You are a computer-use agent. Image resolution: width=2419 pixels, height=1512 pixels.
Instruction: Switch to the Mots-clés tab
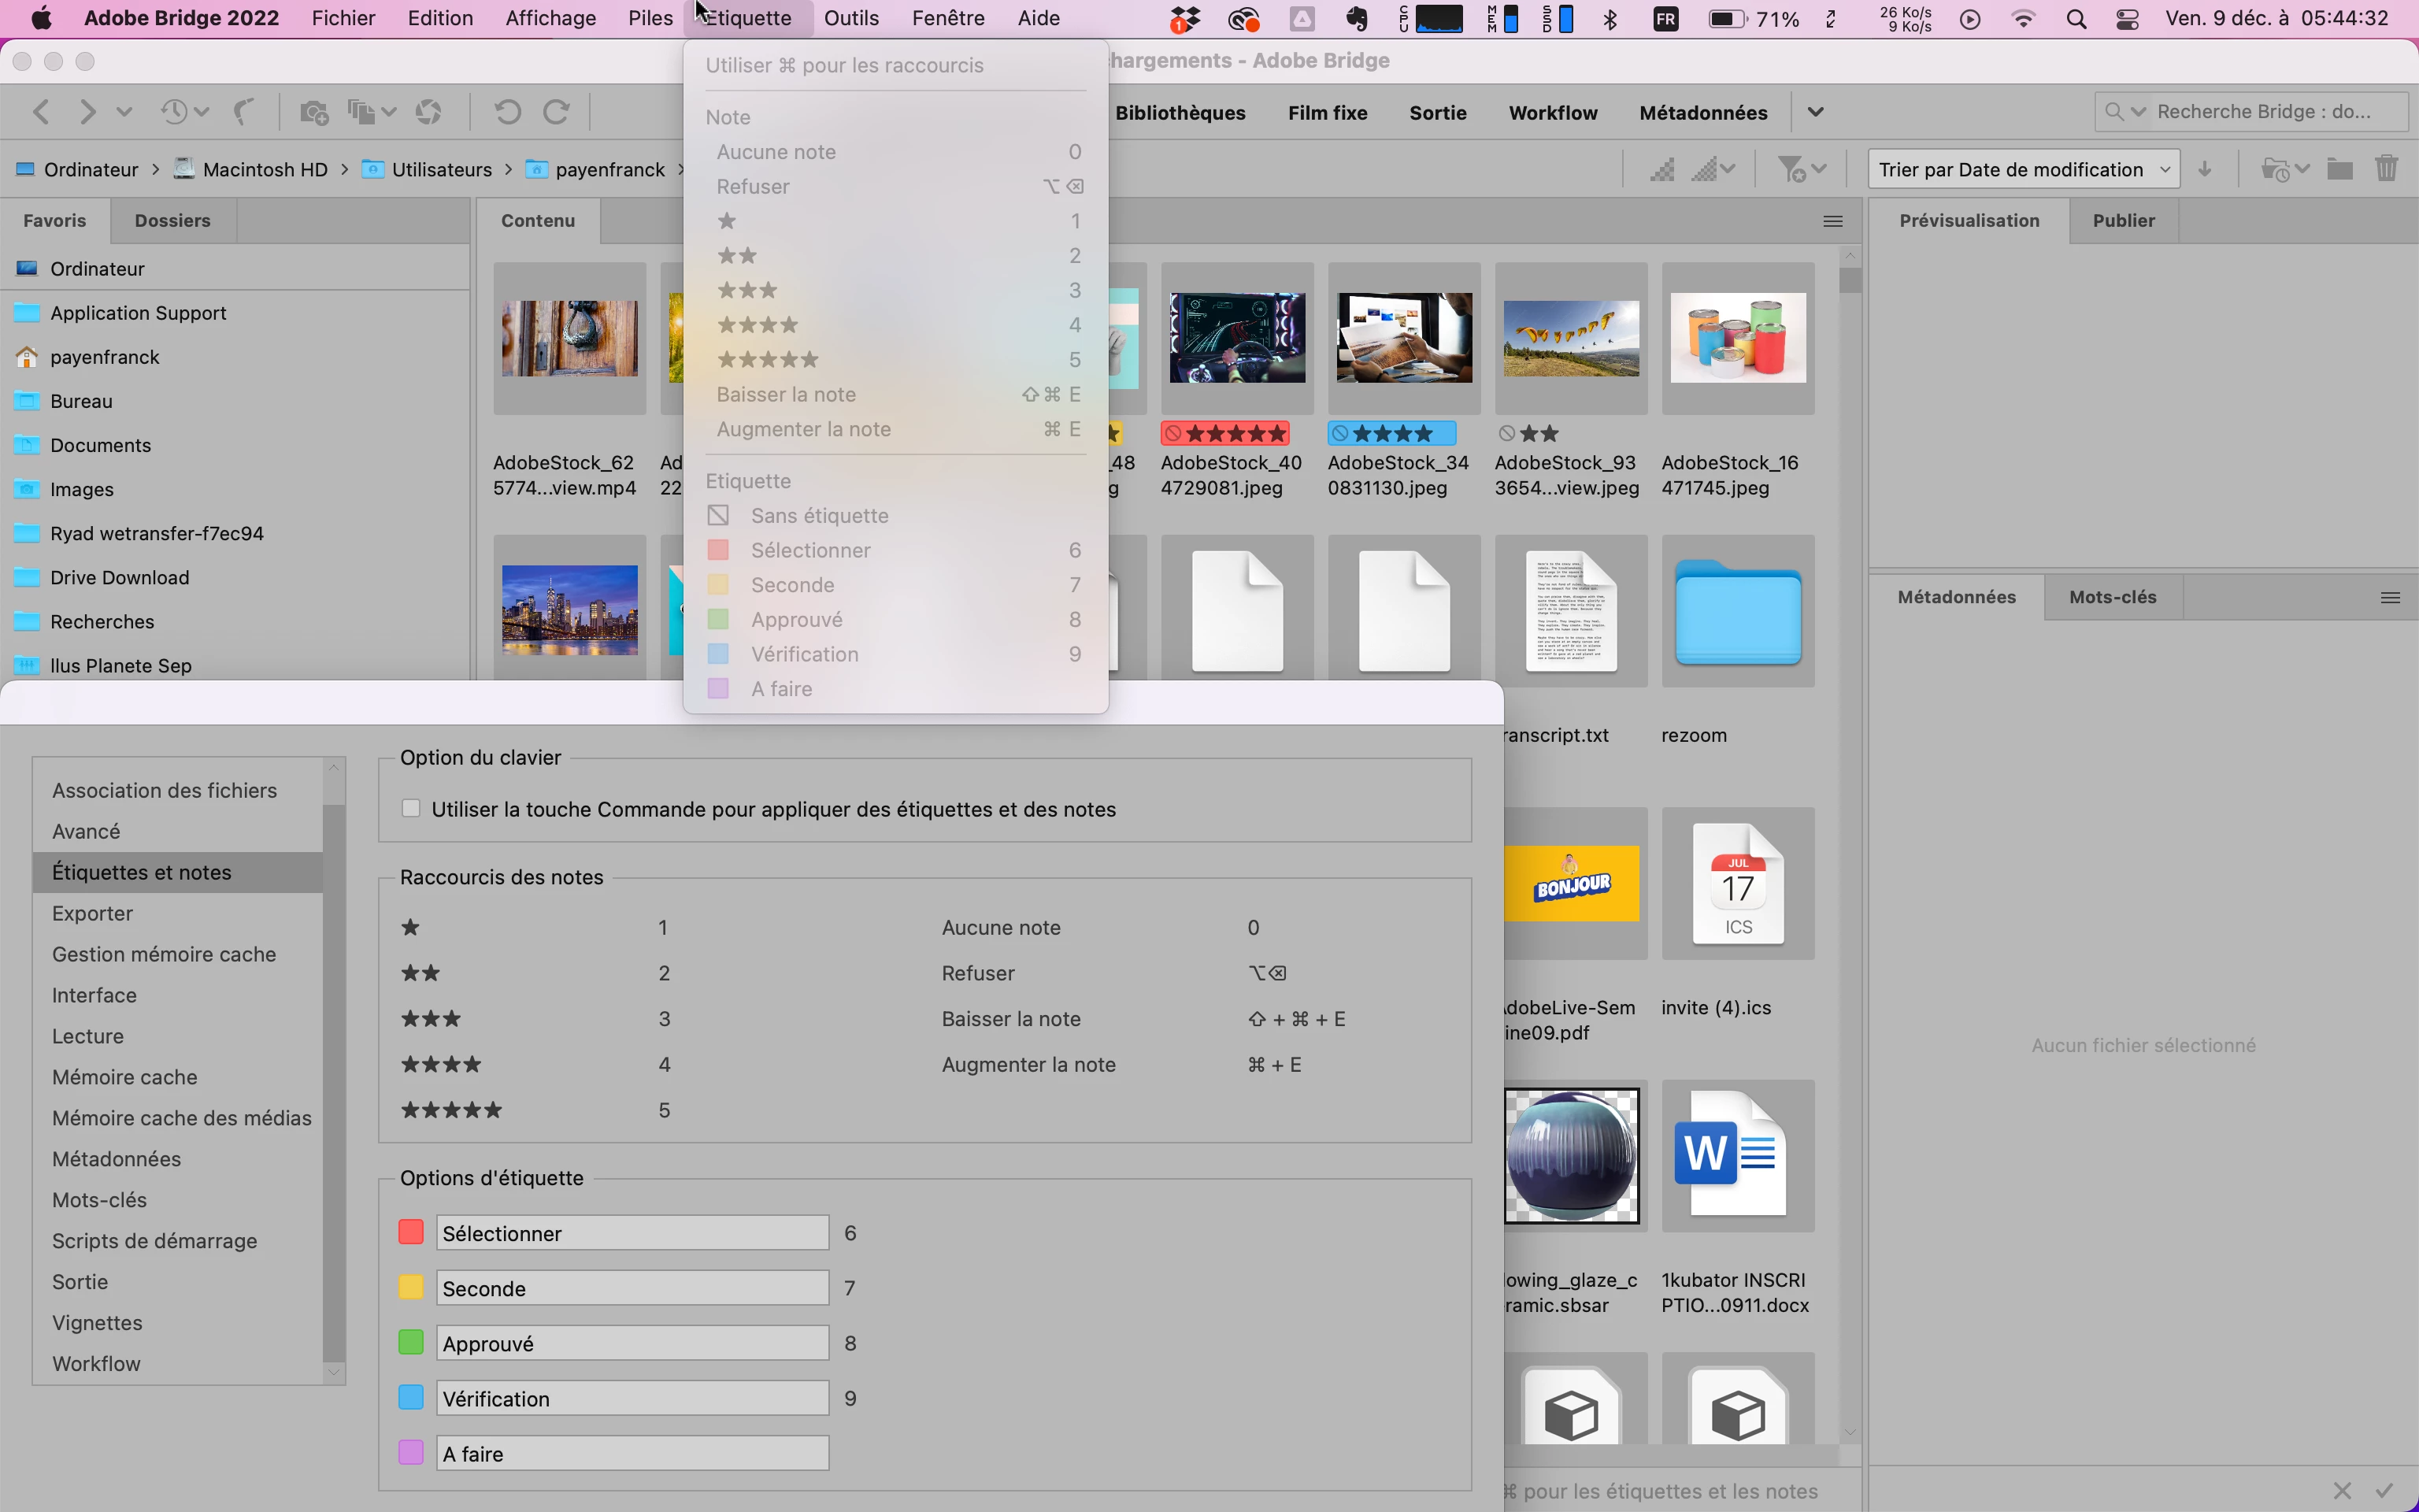(x=2112, y=597)
